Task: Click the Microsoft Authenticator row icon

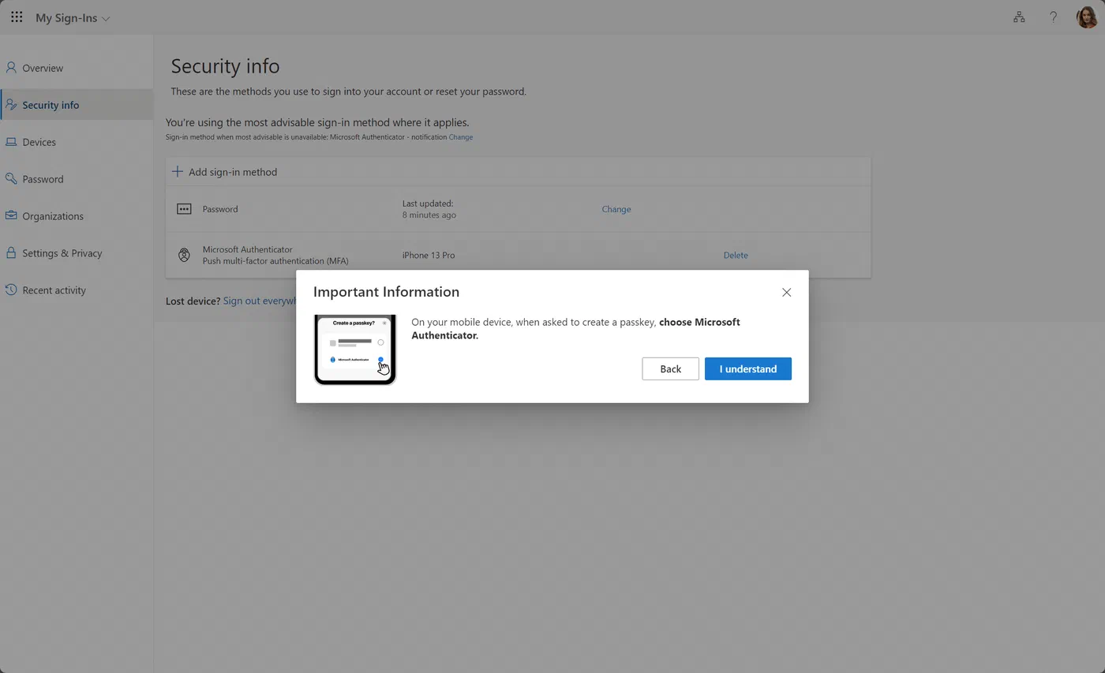Action: pyautogui.click(x=184, y=255)
